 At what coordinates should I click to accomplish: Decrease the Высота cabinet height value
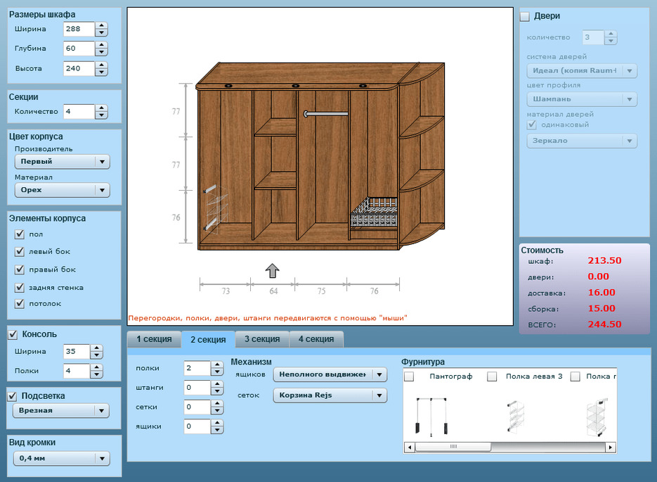click(x=101, y=72)
